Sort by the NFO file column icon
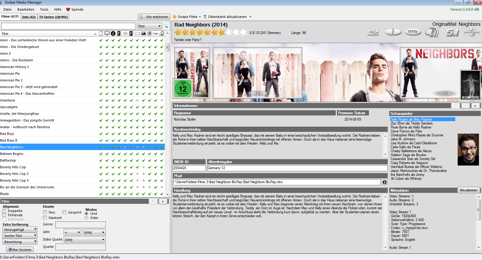This screenshot has width=482, height=260. pyautogui.click(x=101, y=33)
